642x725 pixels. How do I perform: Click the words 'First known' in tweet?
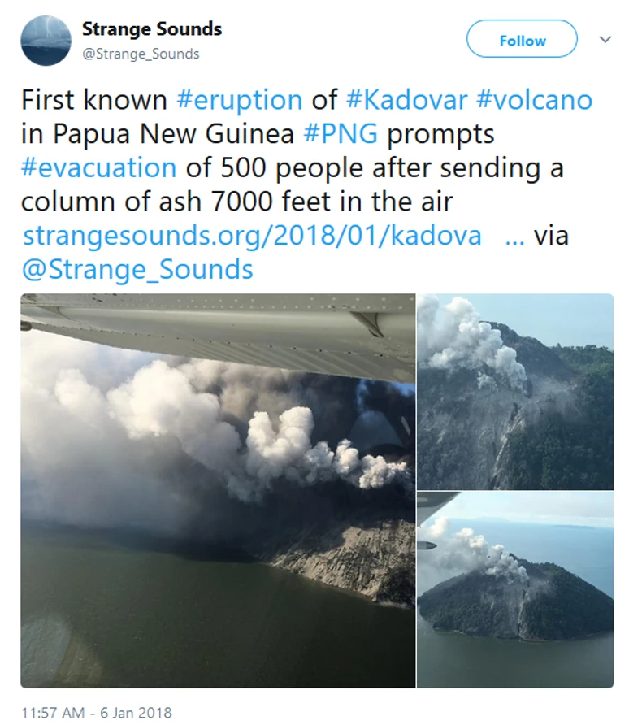[x=94, y=100]
